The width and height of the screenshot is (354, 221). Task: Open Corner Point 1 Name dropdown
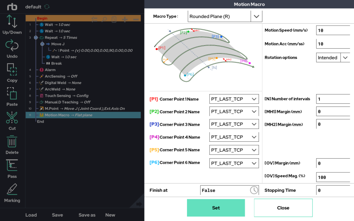(x=234, y=99)
